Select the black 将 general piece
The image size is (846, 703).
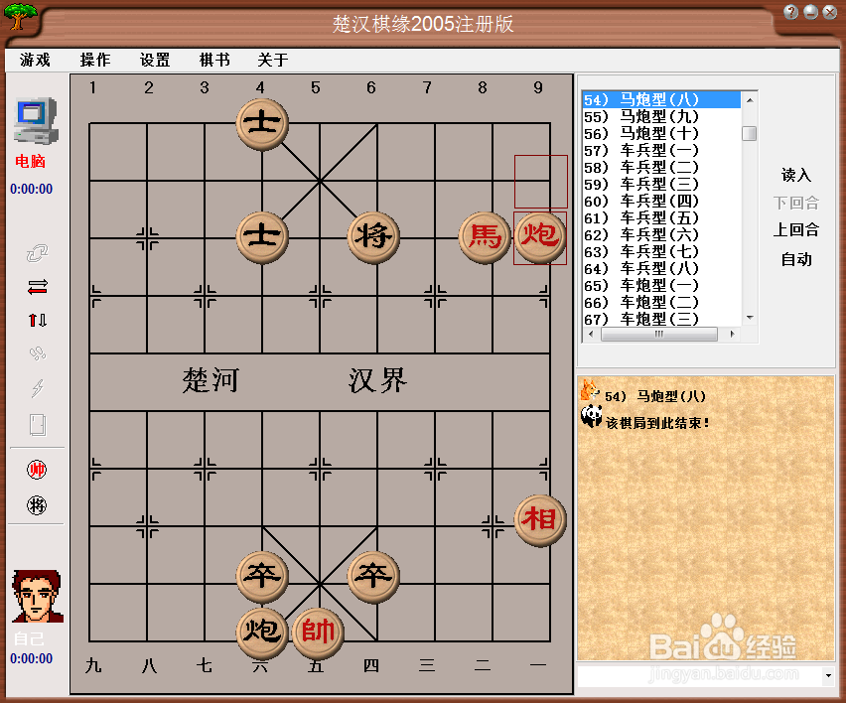[x=373, y=237]
